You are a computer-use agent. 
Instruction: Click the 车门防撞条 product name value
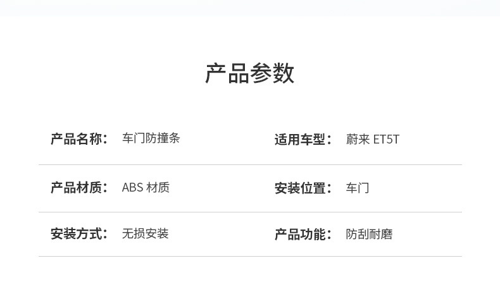click(x=151, y=138)
